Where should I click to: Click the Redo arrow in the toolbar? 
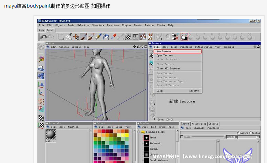pyautogui.click(x=51, y=37)
